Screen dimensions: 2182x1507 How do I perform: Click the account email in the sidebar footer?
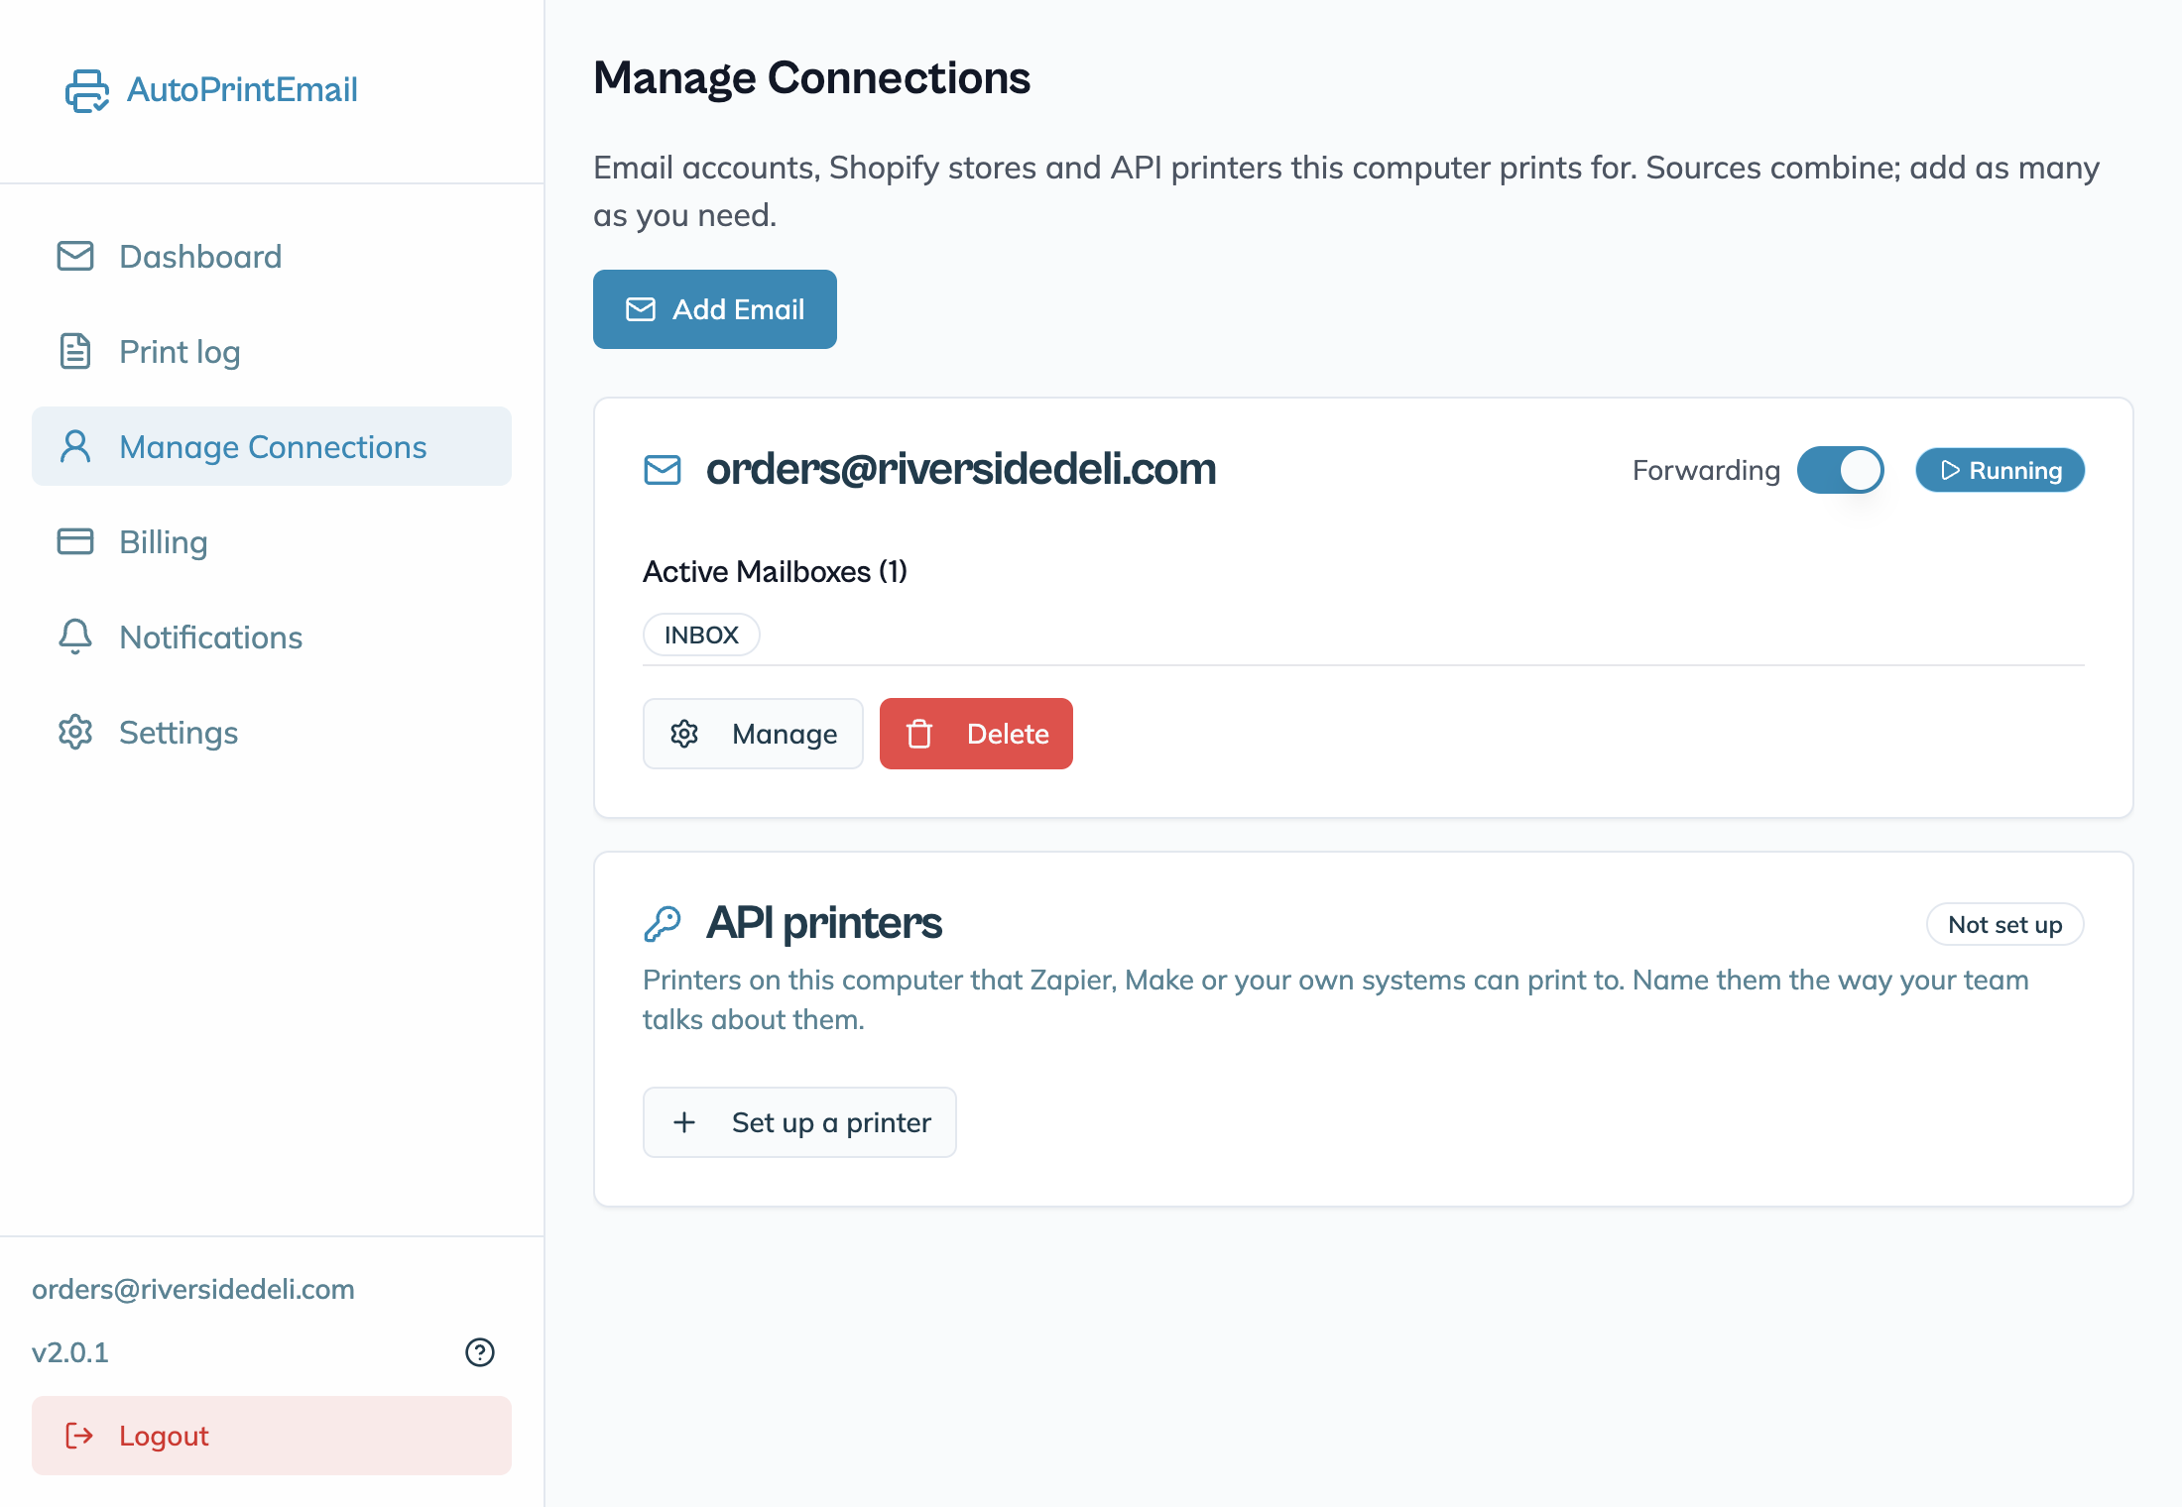click(192, 1289)
